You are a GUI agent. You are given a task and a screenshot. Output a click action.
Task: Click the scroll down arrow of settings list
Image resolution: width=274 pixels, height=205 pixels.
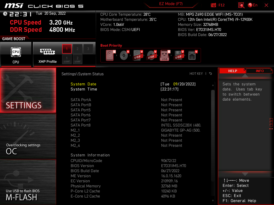pyautogui.click(x=213, y=201)
